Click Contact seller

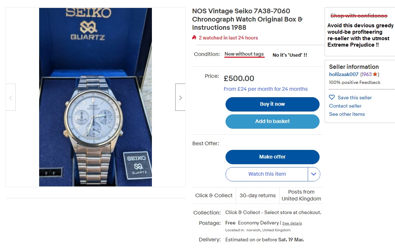pos(345,106)
